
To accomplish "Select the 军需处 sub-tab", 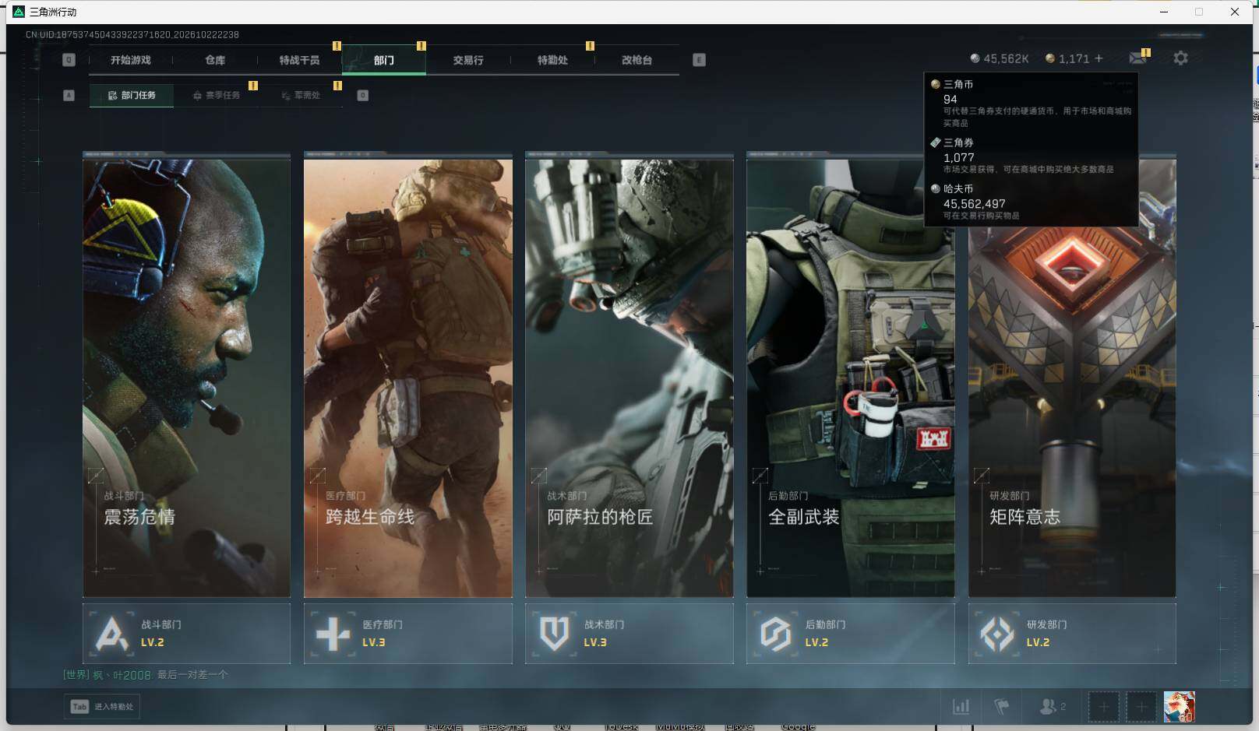I will pos(301,95).
